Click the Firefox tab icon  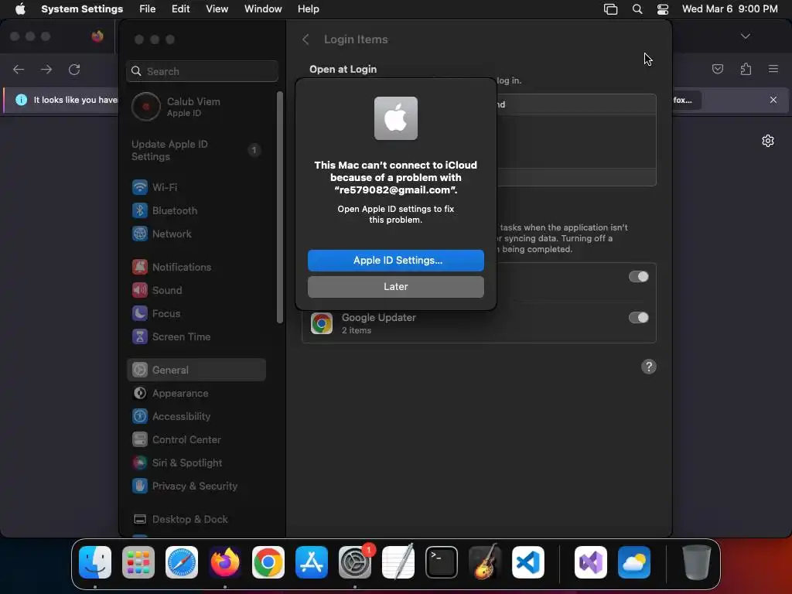97,36
